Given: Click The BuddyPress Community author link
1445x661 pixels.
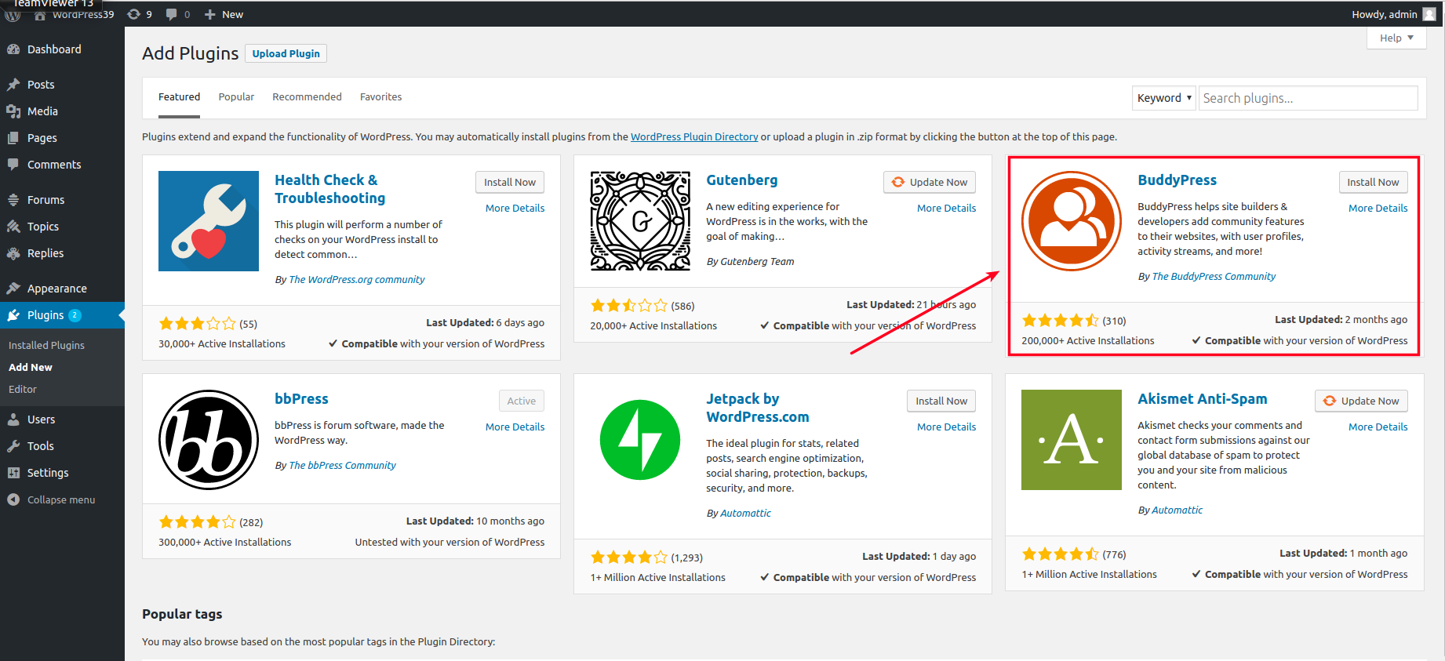Looking at the screenshot, I should (1214, 276).
